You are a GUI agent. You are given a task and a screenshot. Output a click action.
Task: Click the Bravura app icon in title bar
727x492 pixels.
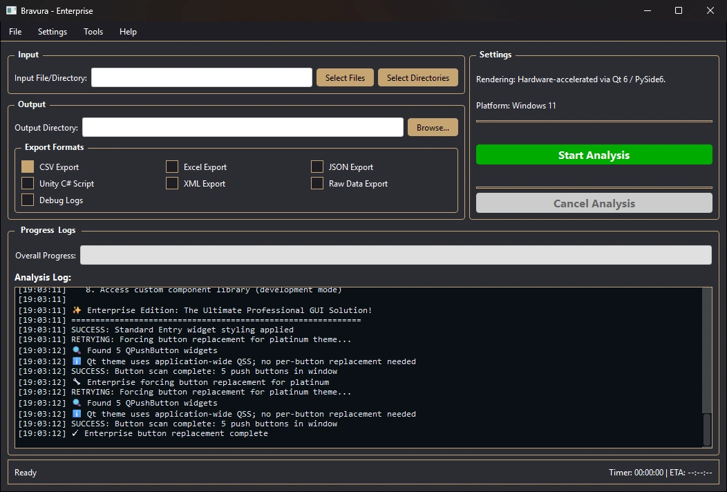point(11,10)
